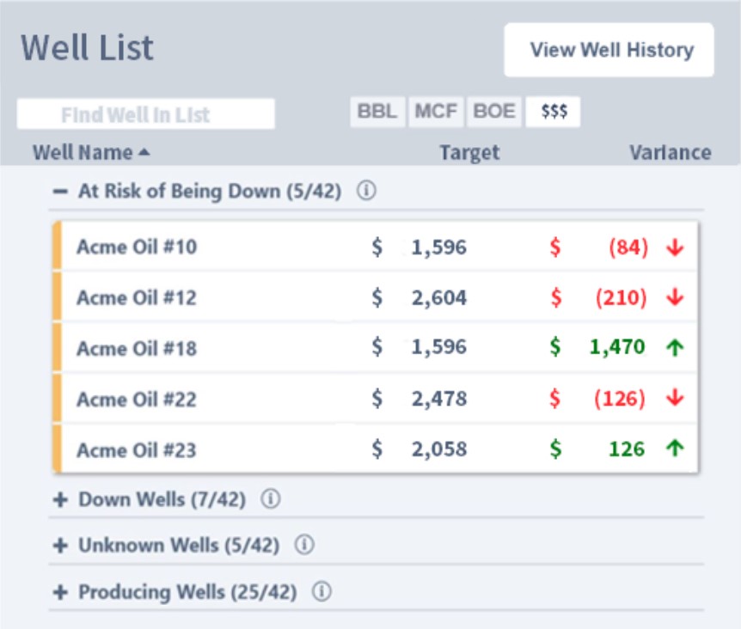Image resolution: width=741 pixels, height=629 pixels.
Task: Click info icon beside Down Wells
Action: click(270, 498)
